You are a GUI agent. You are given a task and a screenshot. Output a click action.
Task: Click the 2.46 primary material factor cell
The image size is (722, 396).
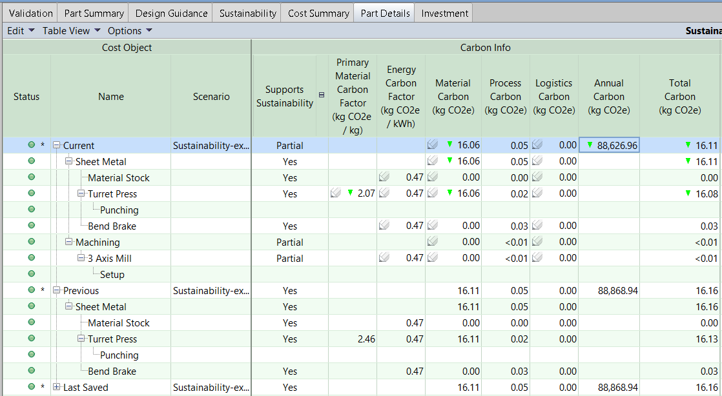tap(353, 339)
